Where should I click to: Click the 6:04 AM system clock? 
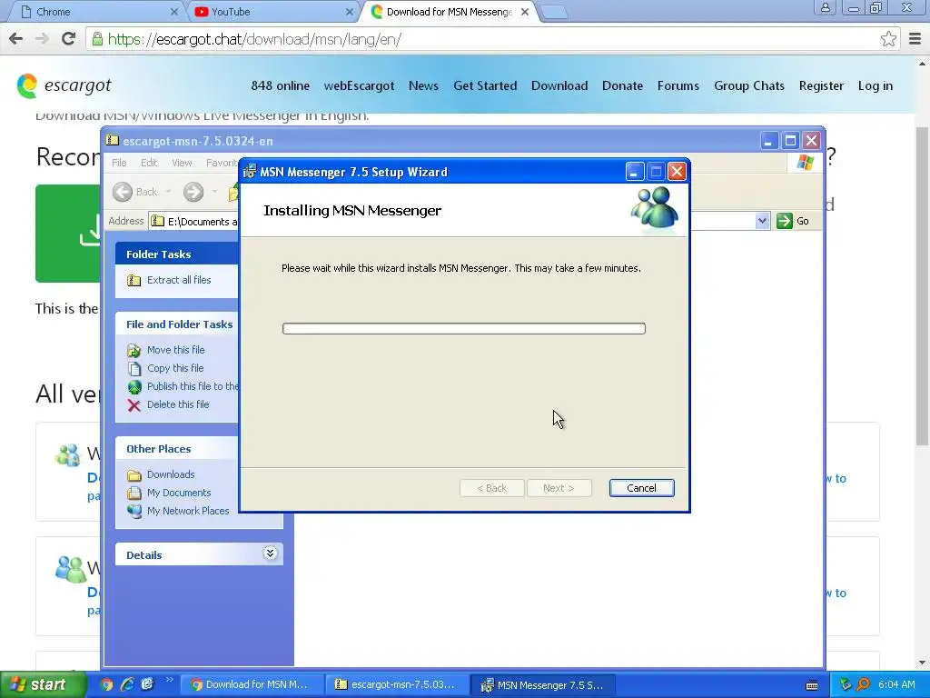click(896, 684)
